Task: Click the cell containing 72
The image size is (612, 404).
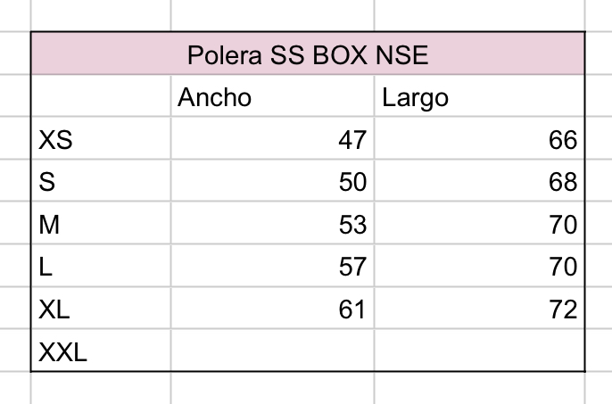Action: click(479, 309)
